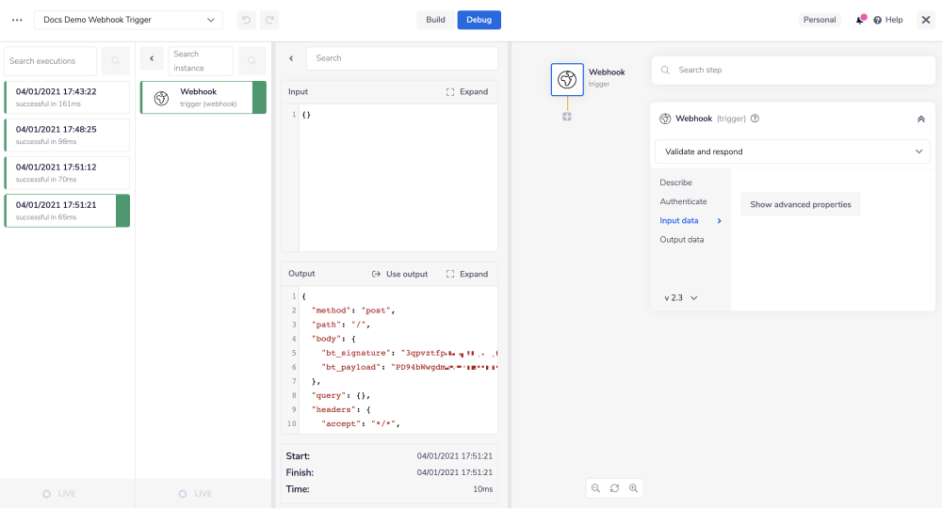Click the undo arrow icon
The image size is (942, 509).
[246, 20]
